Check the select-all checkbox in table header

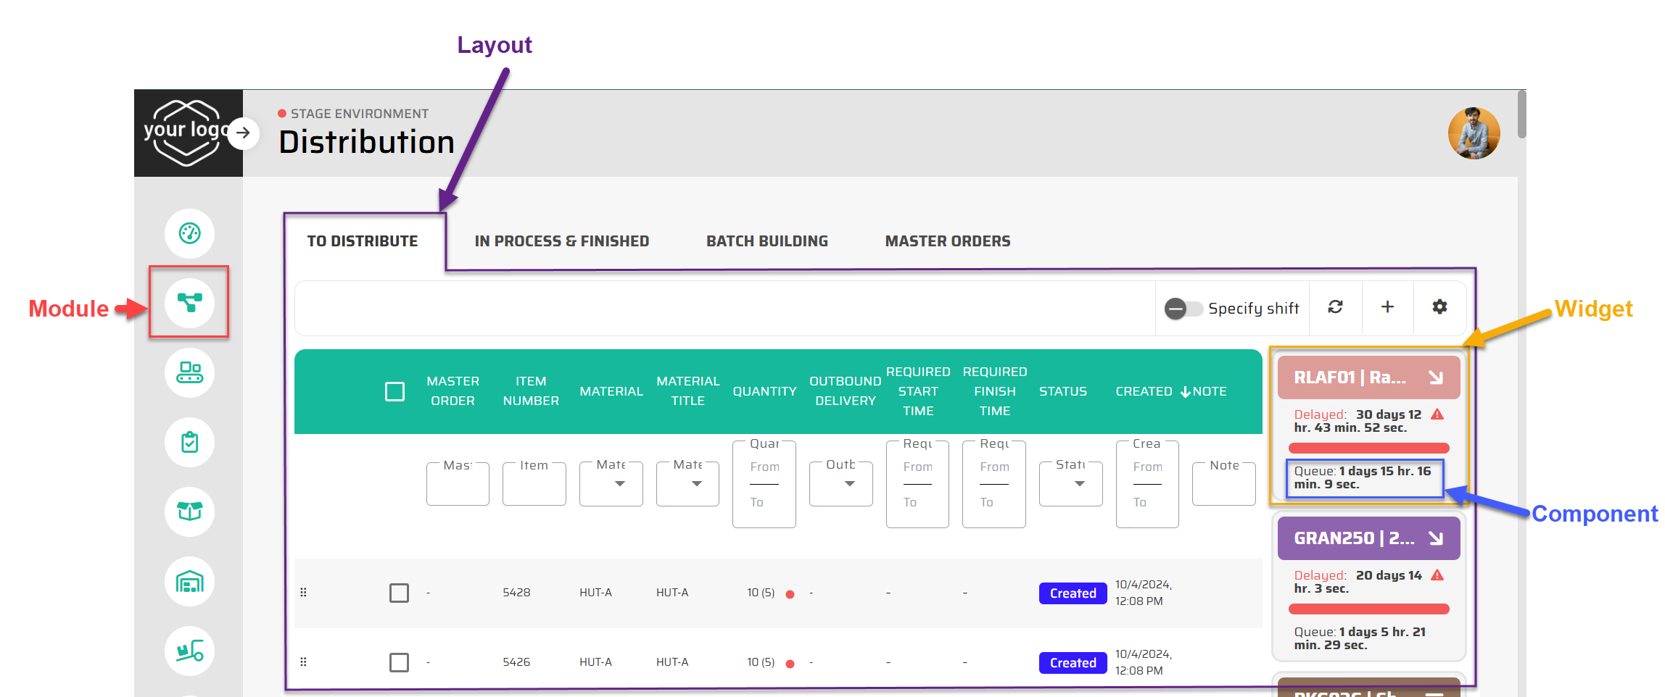(394, 392)
